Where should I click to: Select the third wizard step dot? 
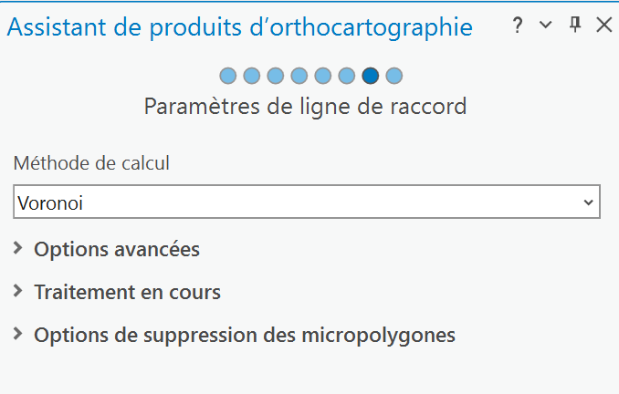pos(276,76)
